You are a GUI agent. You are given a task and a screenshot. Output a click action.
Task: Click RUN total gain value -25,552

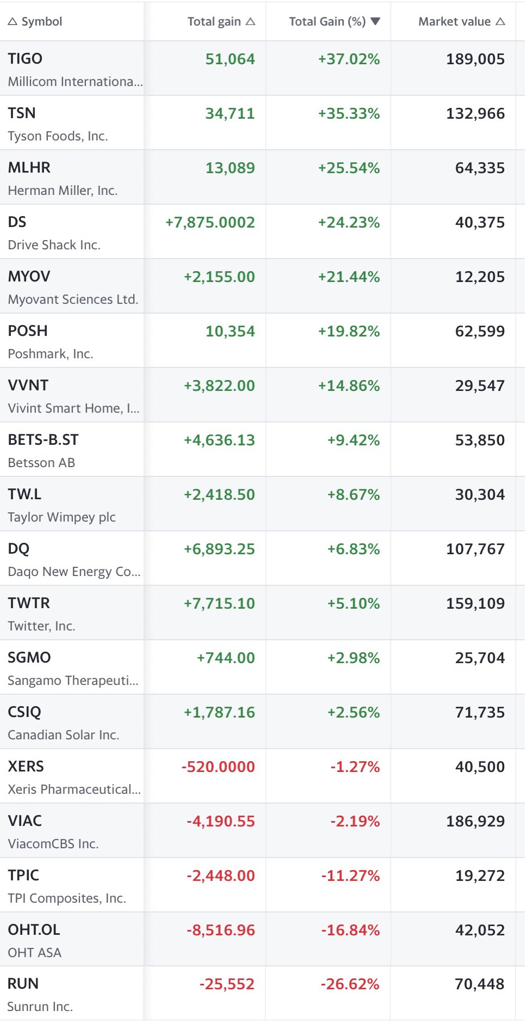coord(227,984)
